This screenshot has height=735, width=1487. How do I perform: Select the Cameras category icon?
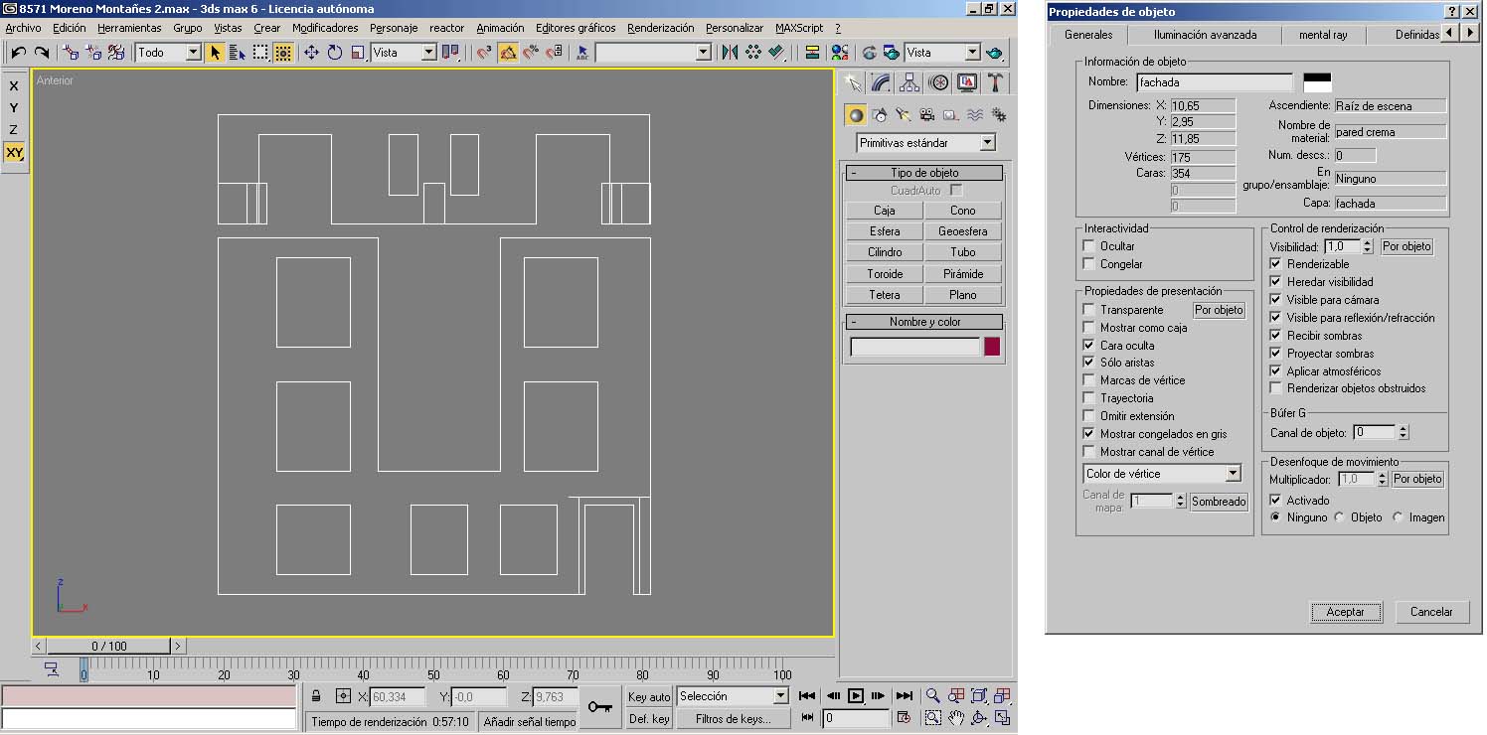(927, 115)
